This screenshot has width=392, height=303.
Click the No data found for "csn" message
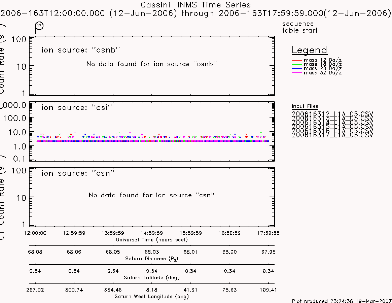(152, 195)
